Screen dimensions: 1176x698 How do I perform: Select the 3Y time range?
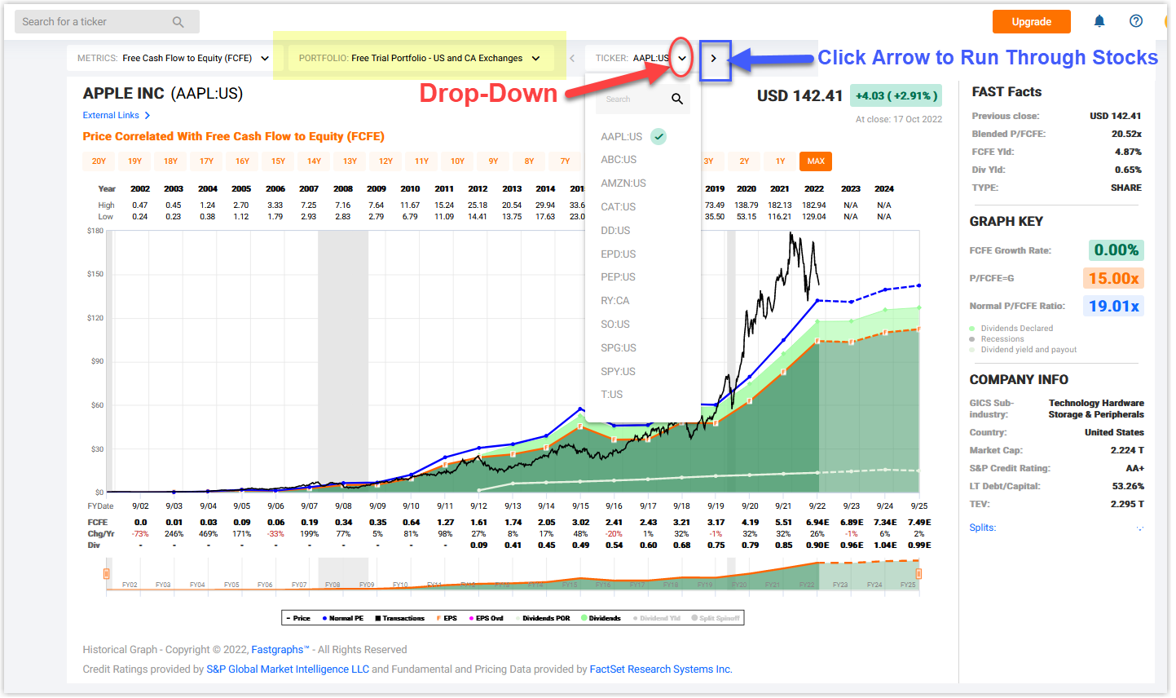click(708, 161)
